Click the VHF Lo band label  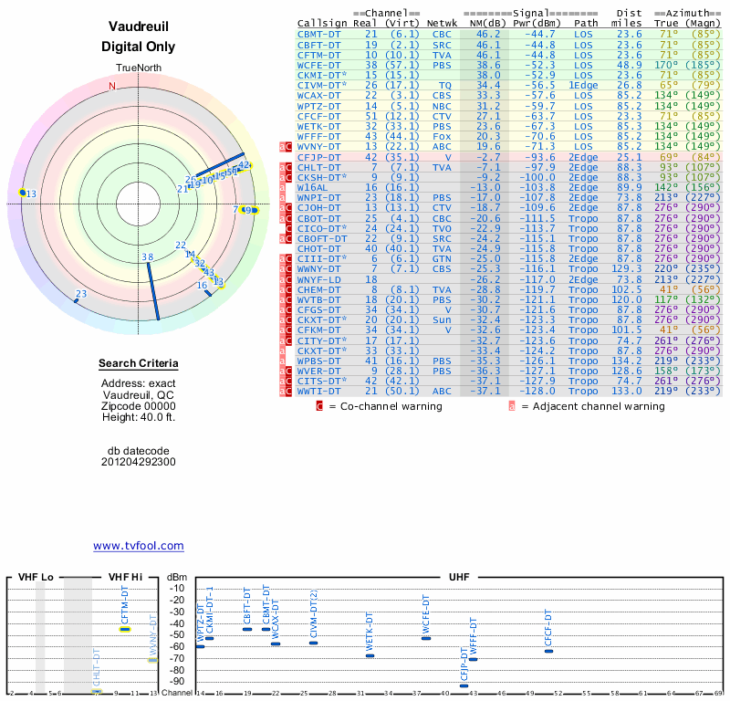click(36, 577)
